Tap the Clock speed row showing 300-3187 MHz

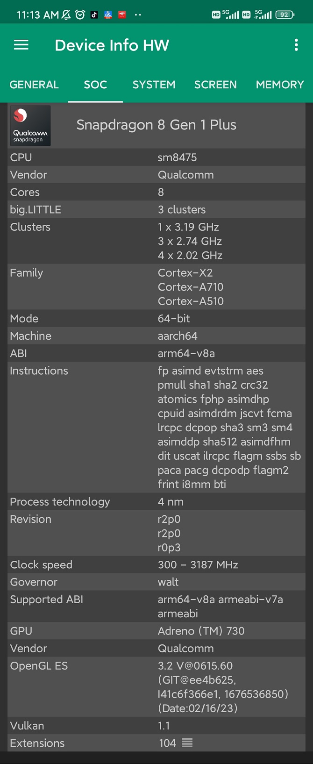156,564
